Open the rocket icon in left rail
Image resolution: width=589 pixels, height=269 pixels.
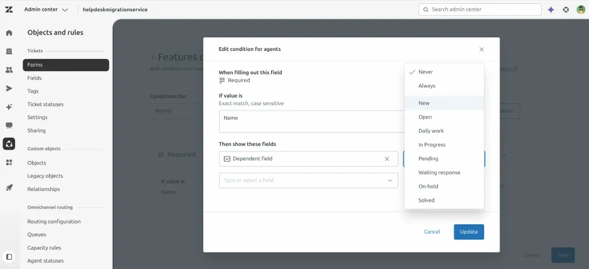[x=9, y=187]
